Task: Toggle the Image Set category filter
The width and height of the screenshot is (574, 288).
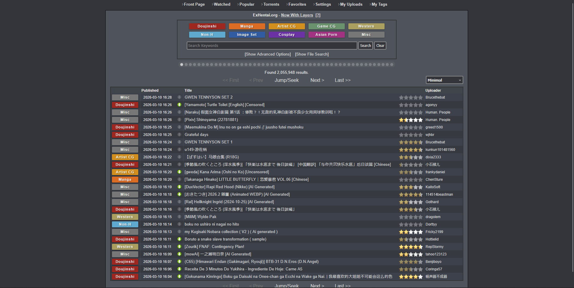Action: click(247, 35)
